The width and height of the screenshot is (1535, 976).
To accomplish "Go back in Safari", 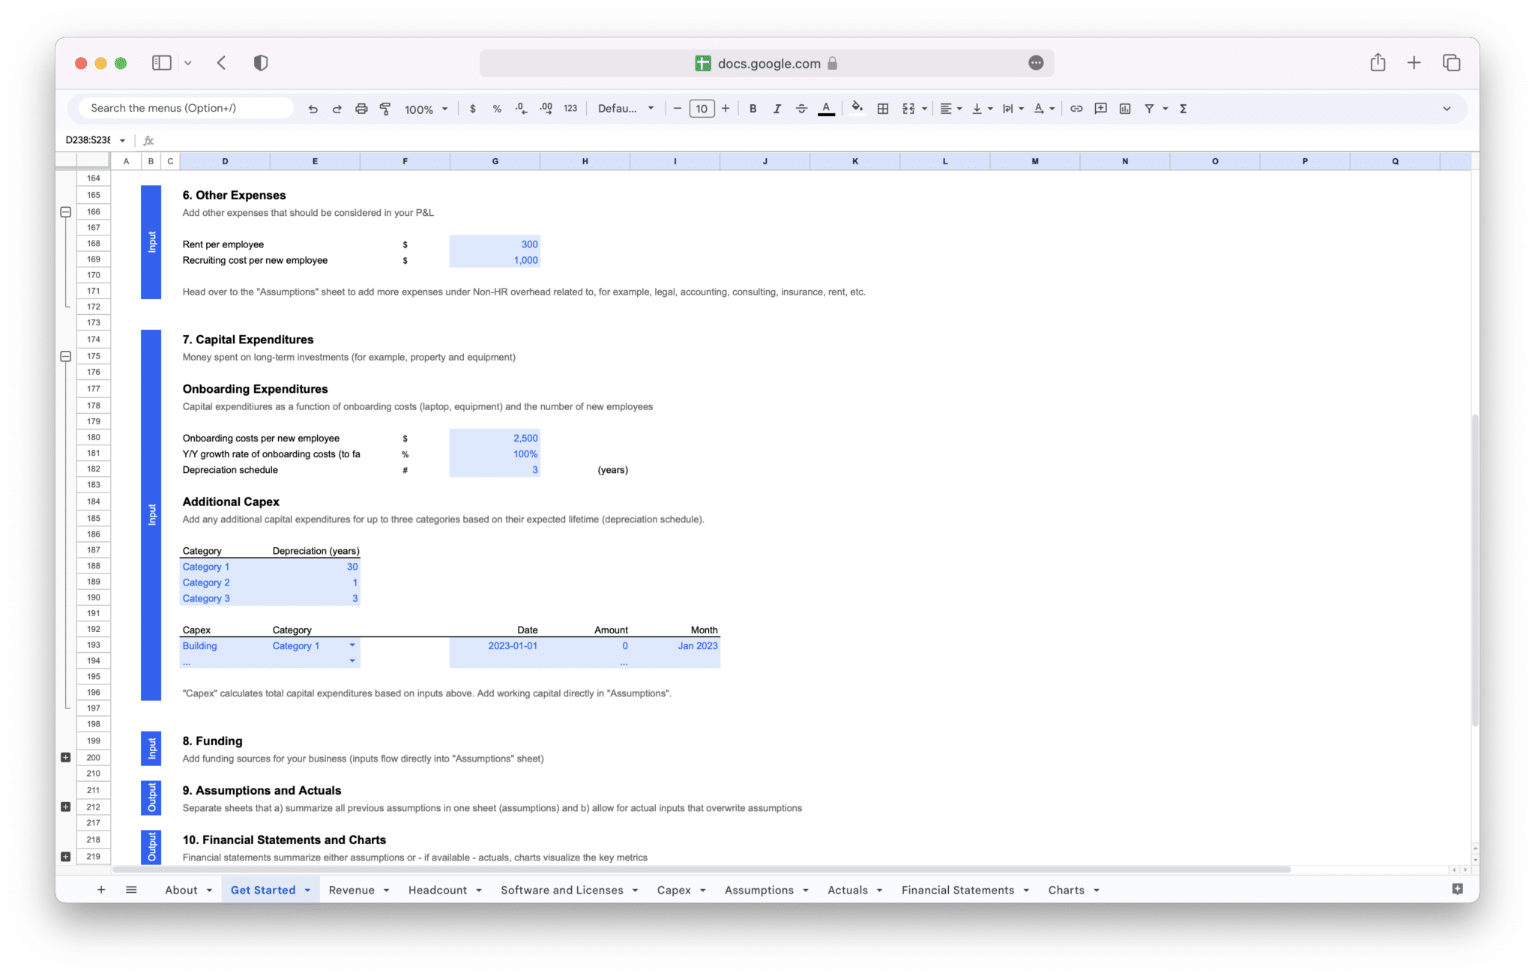I will coord(222,63).
